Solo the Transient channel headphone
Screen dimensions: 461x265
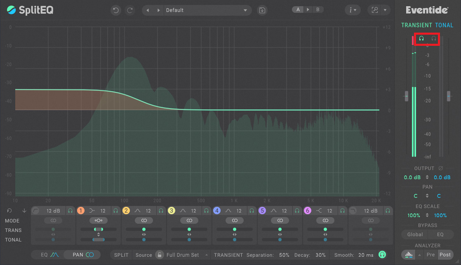pyautogui.click(x=421, y=38)
